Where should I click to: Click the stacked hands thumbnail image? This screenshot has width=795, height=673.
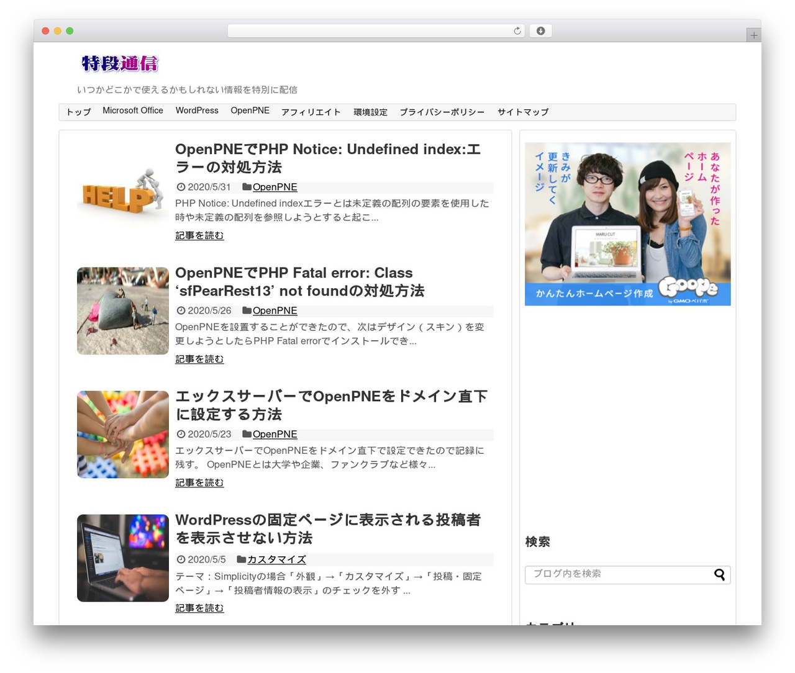(123, 435)
